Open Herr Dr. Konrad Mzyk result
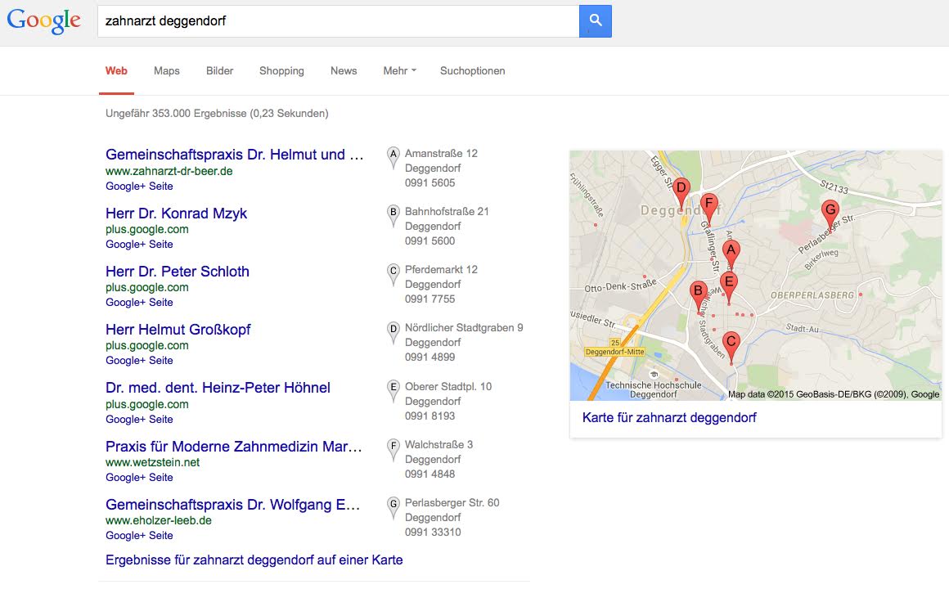 coord(176,213)
